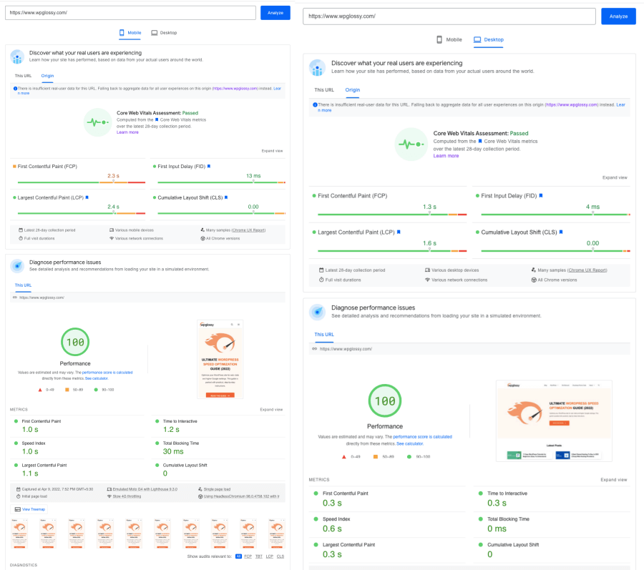The height and width of the screenshot is (570, 644).
Task: Click the phone icon on the left Mobile tab
Action: pos(122,33)
